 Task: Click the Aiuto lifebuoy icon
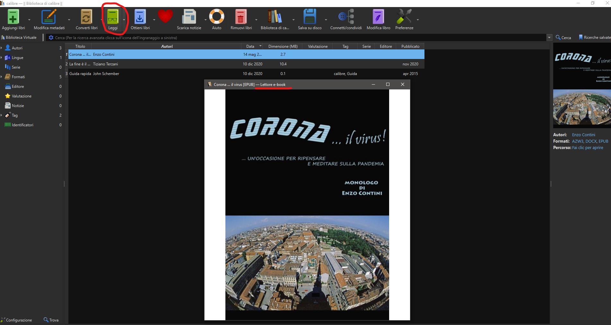[216, 17]
